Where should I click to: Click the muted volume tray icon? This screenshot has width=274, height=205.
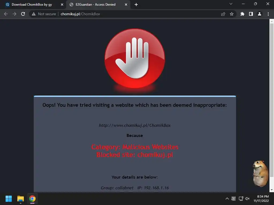point(247,199)
